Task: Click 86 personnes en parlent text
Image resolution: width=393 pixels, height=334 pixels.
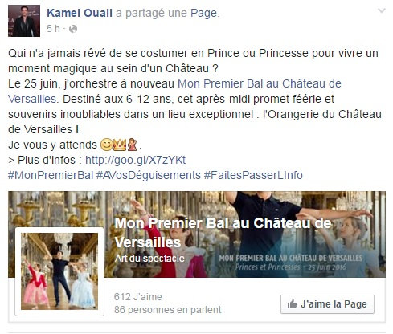Action: click(168, 310)
